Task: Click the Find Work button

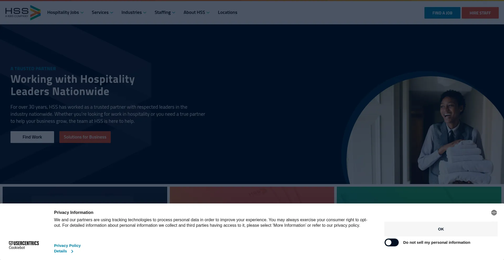Action: [x=32, y=137]
